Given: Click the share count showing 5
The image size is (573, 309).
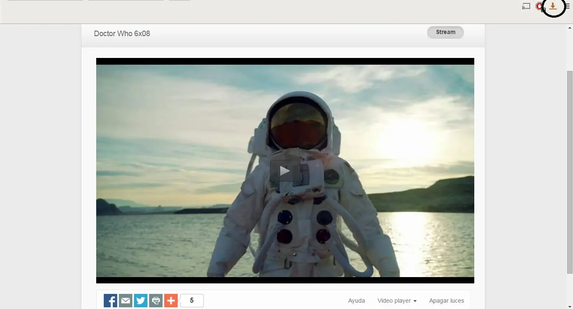Looking at the screenshot, I should (x=192, y=301).
